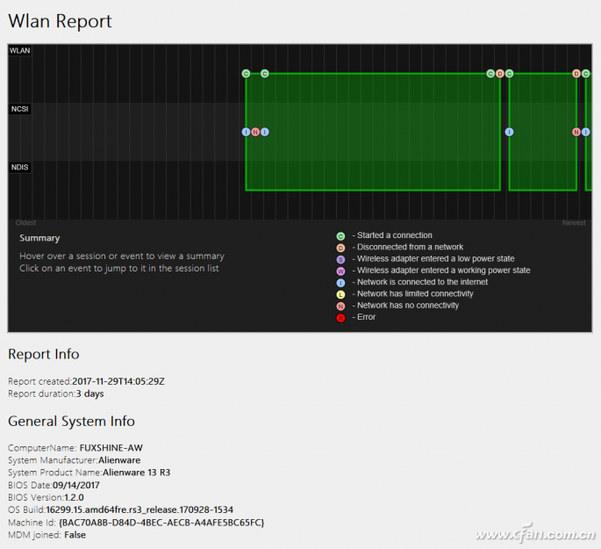Click the 'General System Info' heading
Viewport: 601px width, 549px height.
tap(72, 422)
